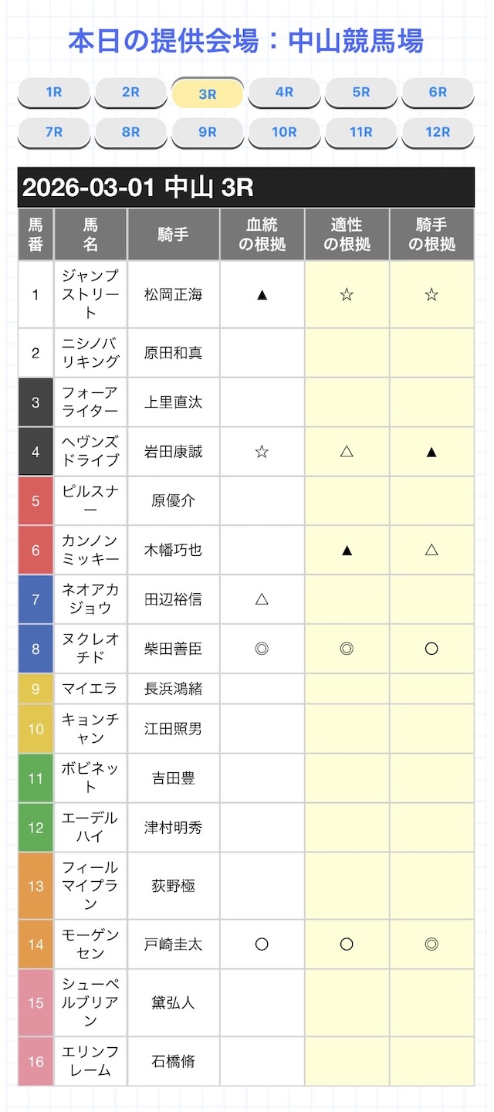494x1112 pixels.
Task: Click jockey name 戸崎圭太
Action: tap(173, 944)
